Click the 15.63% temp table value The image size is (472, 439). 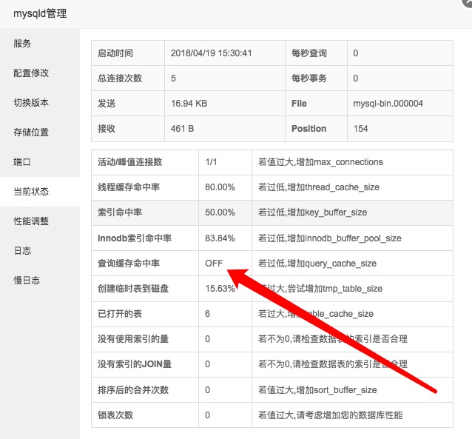pyautogui.click(x=220, y=289)
